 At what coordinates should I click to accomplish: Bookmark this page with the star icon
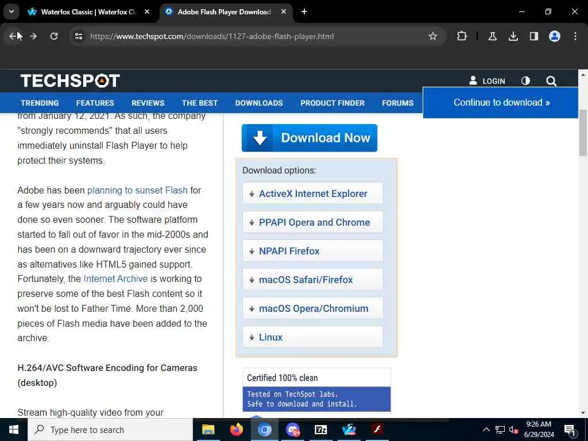433,36
